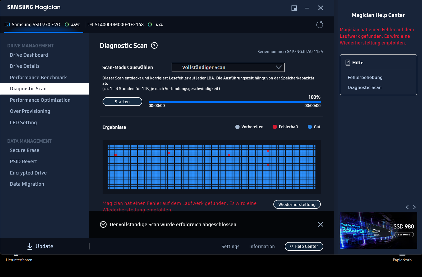Click the Ergebnisse results heading
Screen dimensions: 422x277
[x=114, y=127]
